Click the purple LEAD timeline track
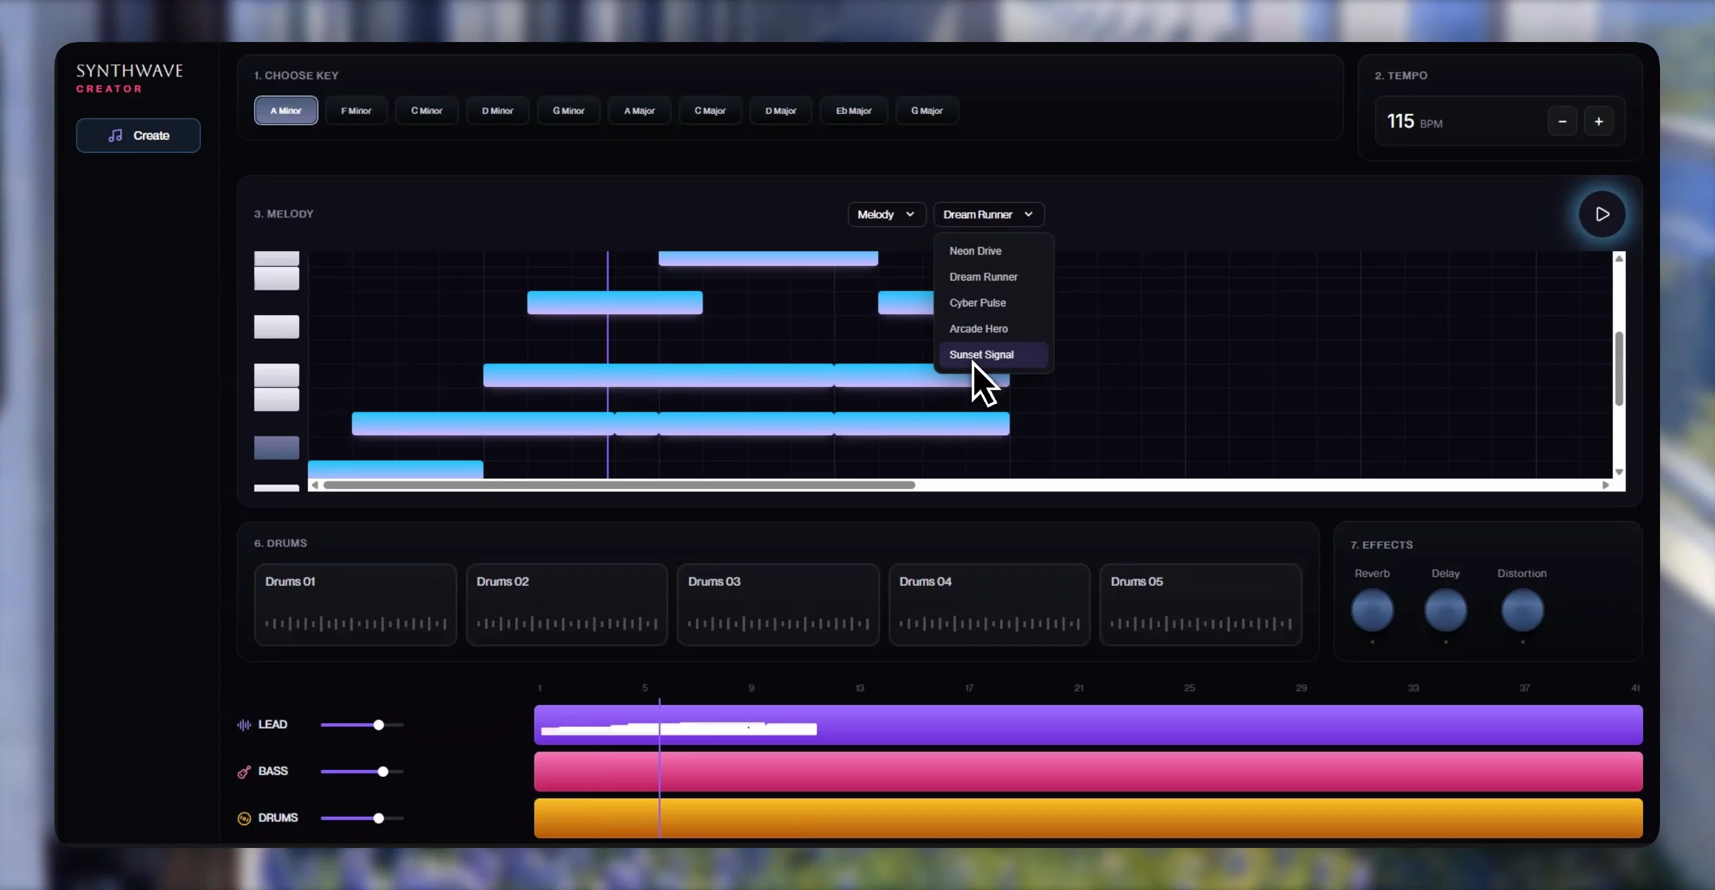The image size is (1715, 890). pyautogui.click(x=1088, y=725)
